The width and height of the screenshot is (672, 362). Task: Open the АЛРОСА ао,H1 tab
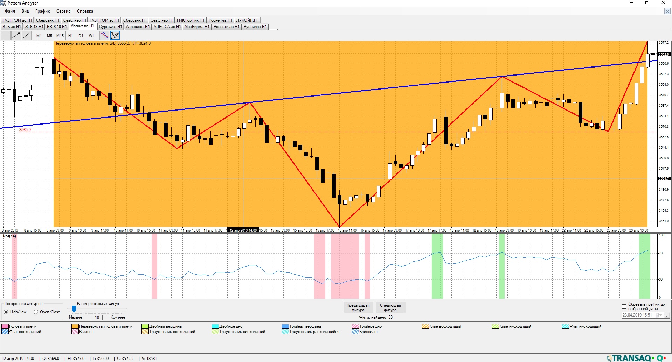[167, 27]
